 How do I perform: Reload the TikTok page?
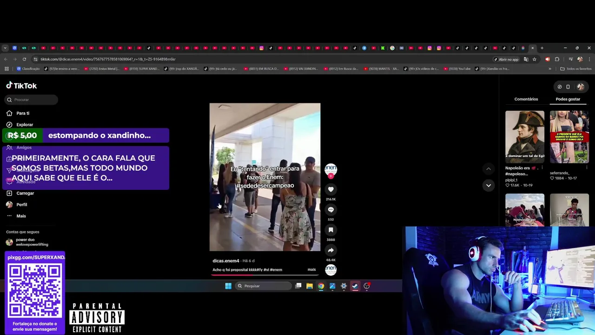coord(24,59)
